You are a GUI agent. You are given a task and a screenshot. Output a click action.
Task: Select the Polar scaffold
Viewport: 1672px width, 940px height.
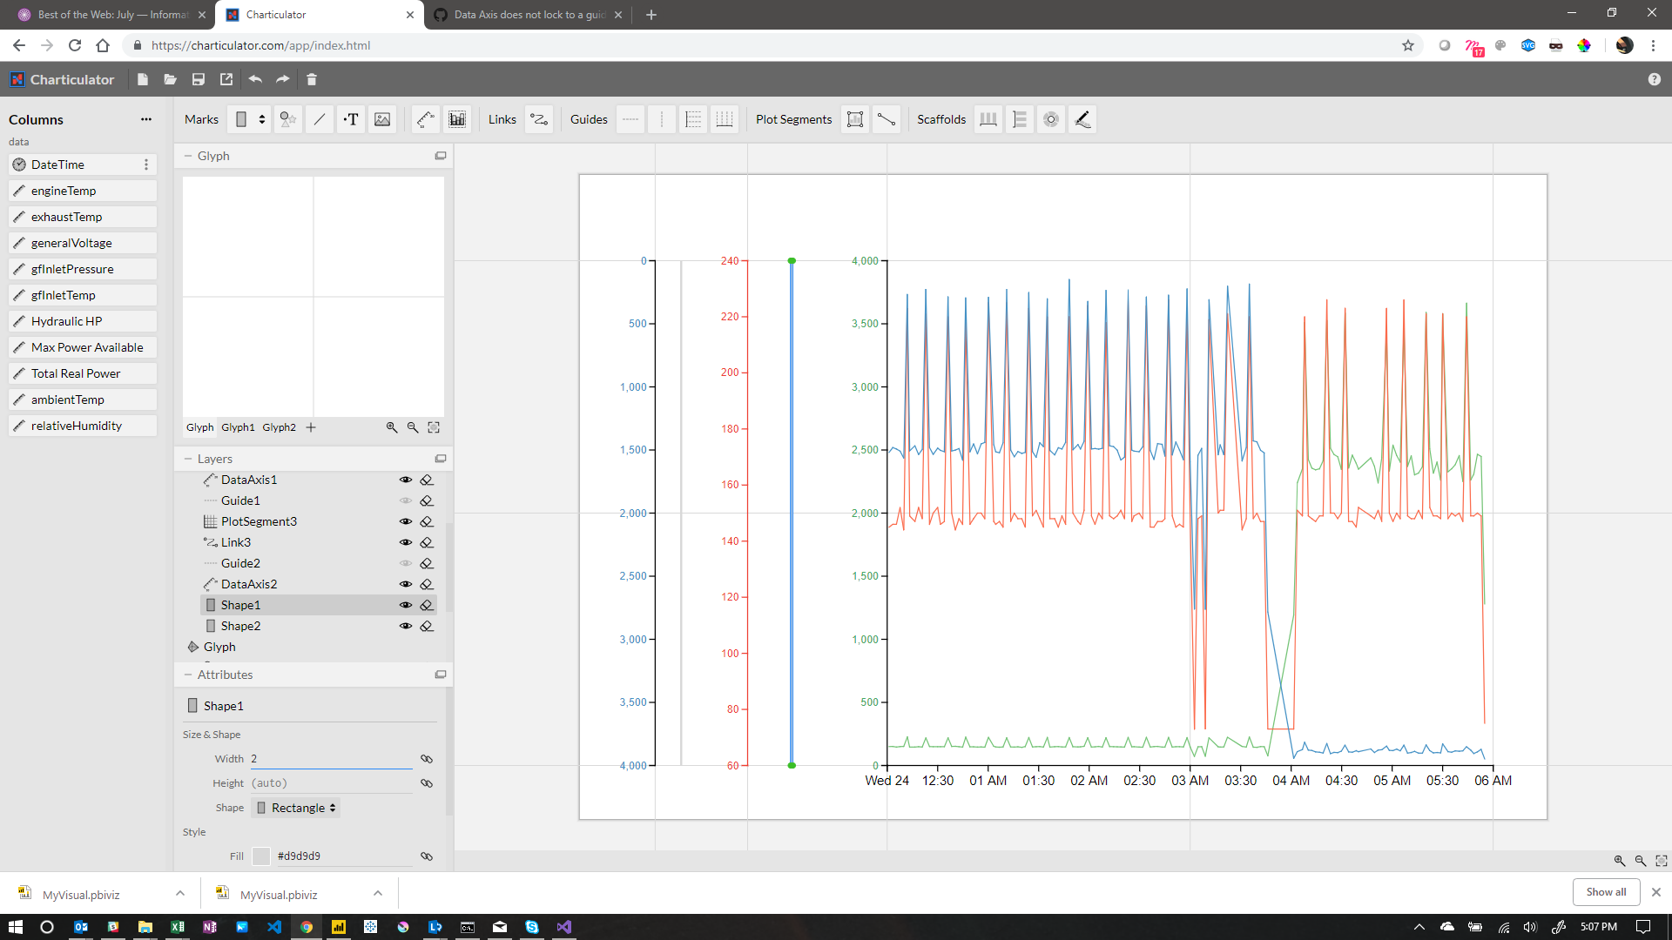pyautogui.click(x=1050, y=119)
